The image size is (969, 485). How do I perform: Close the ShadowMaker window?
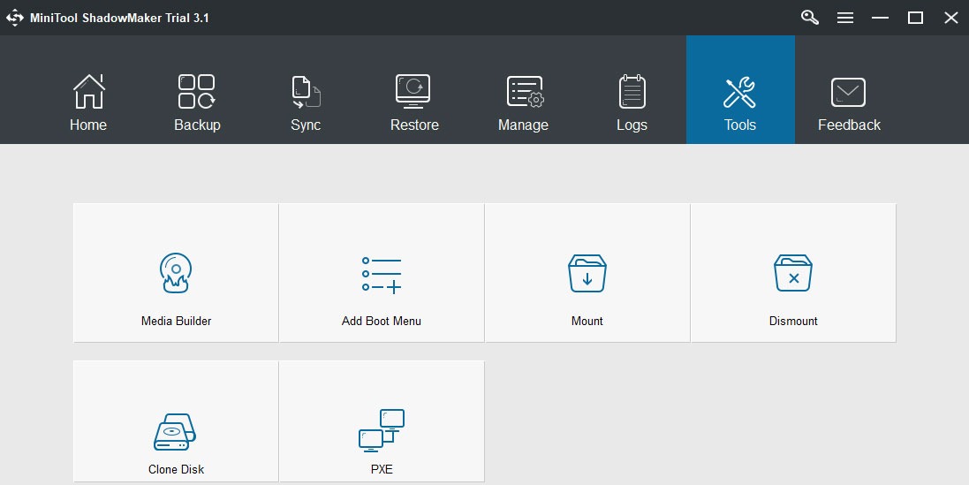click(951, 18)
